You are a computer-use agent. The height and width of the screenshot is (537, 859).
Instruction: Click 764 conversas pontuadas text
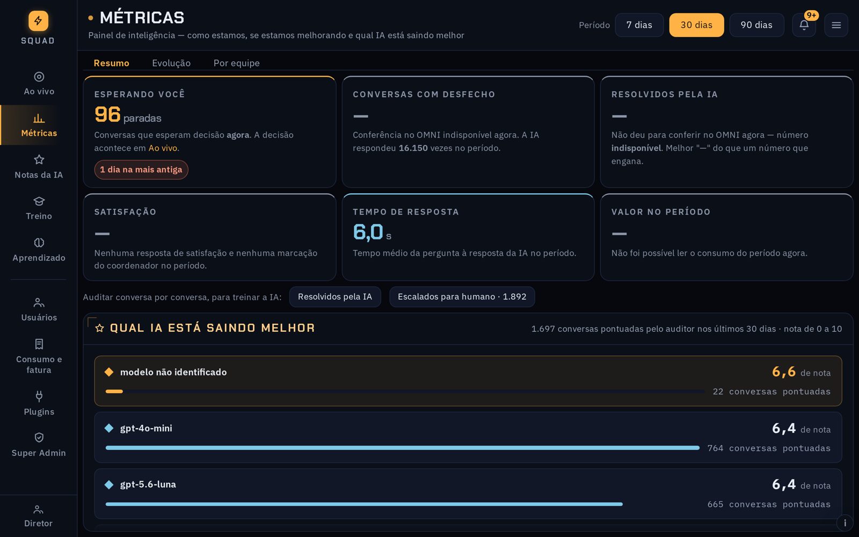point(769,448)
